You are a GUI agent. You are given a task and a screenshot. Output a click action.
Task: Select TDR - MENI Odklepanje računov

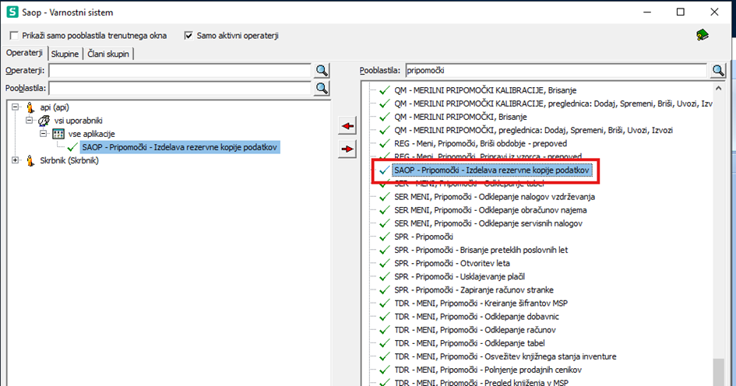click(x=475, y=330)
